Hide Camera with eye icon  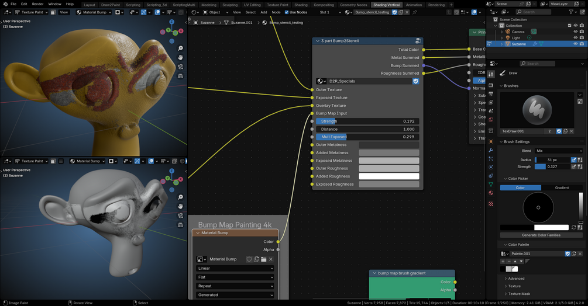pos(576,32)
